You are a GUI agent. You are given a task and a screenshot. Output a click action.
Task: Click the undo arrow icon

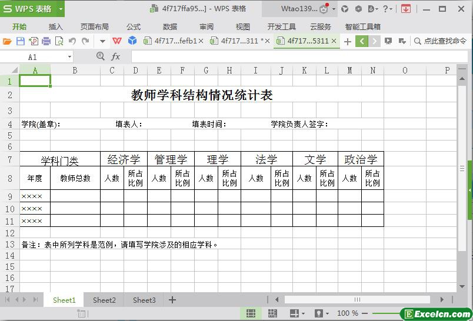tap(72, 41)
